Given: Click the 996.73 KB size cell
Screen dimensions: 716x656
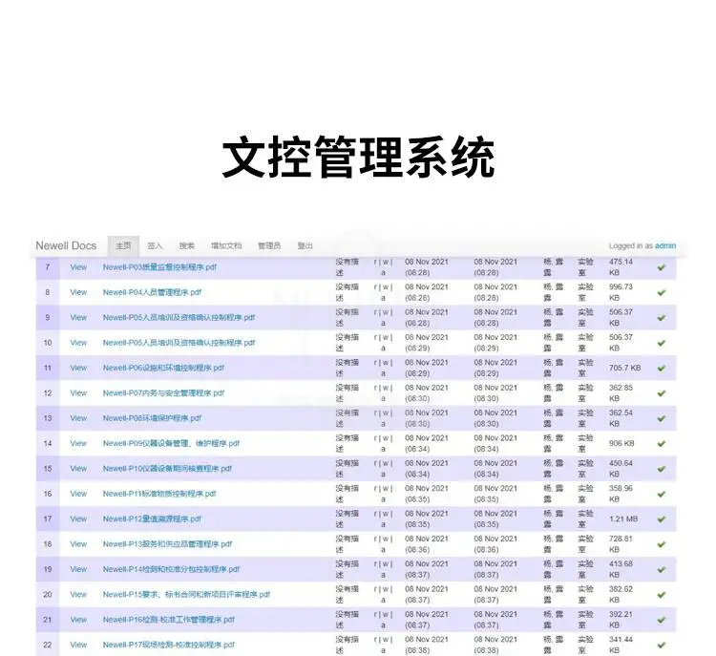Looking at the screenshot, I should (621, 292).
